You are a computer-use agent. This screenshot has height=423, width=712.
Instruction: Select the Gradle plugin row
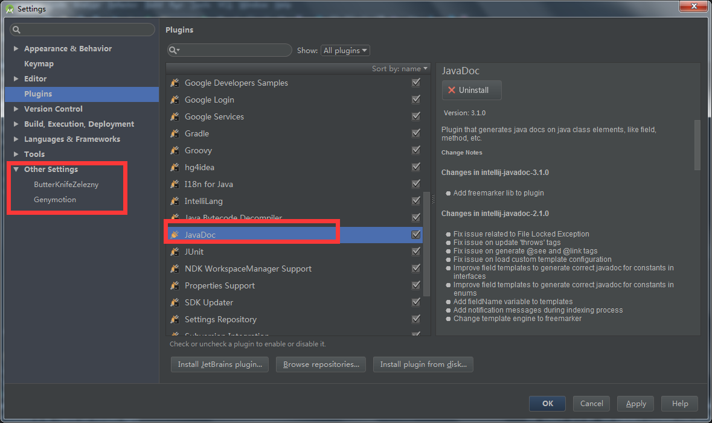(x=294, y=133)
